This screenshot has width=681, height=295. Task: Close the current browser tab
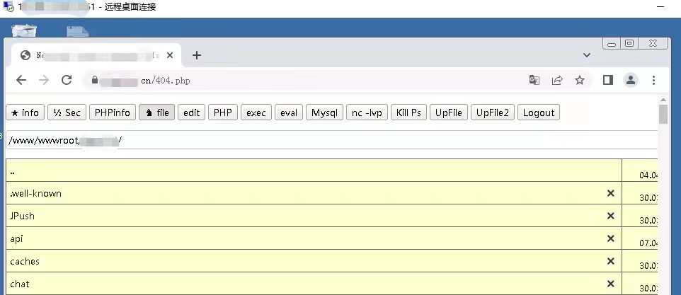click(170, 55)
